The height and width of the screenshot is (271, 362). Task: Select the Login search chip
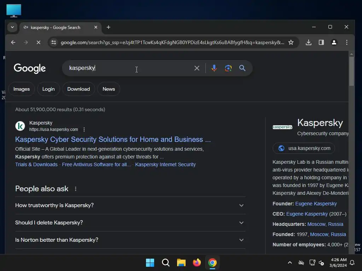tap(48, 89)
